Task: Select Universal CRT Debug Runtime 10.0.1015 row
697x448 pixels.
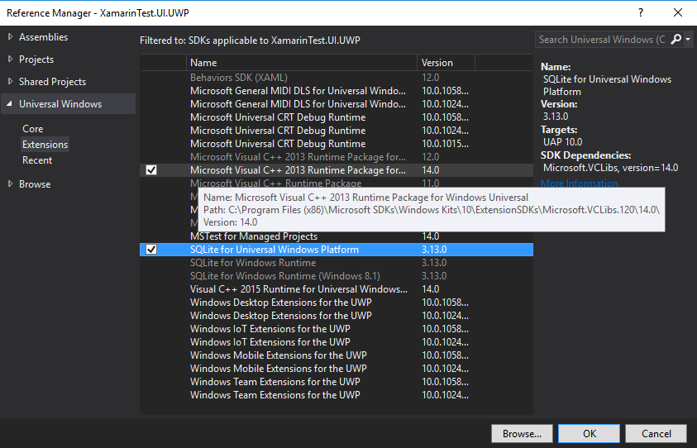Action: tap(337, 144)
